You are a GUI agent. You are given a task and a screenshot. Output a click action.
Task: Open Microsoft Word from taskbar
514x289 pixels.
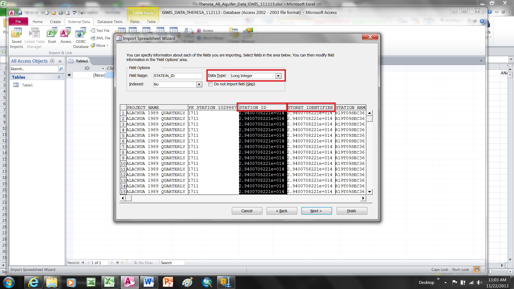point(149,282)
